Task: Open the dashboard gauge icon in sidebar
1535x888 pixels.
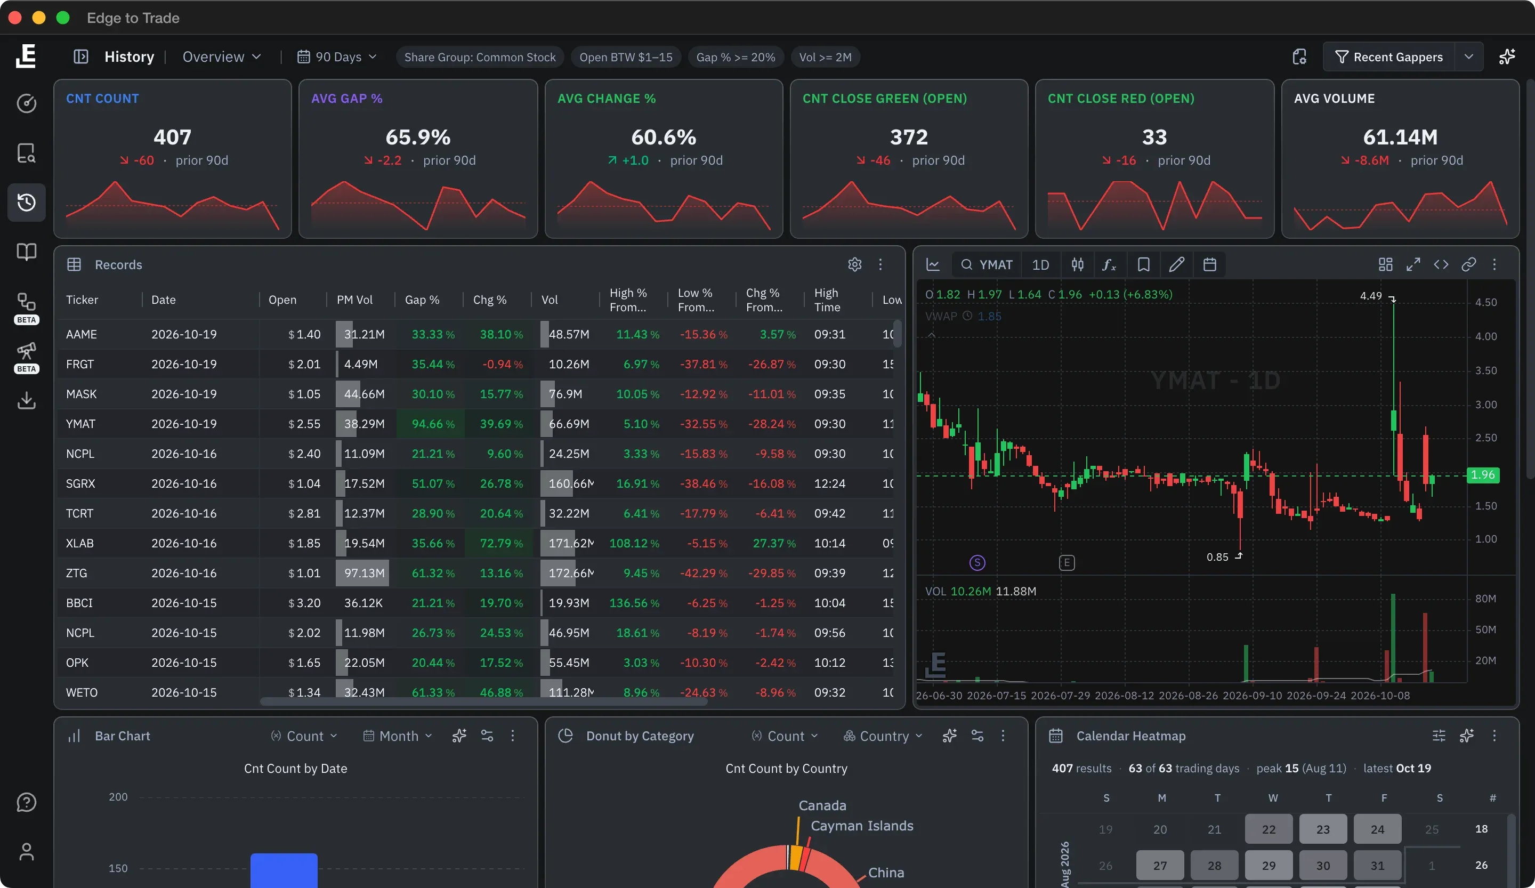Action: [26, 103]
